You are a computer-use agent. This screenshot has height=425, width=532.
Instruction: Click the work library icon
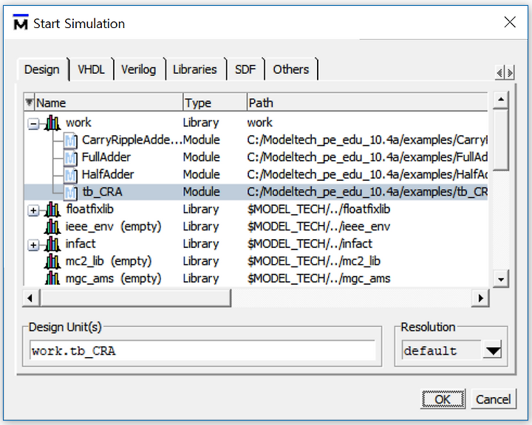pos(52,122)
